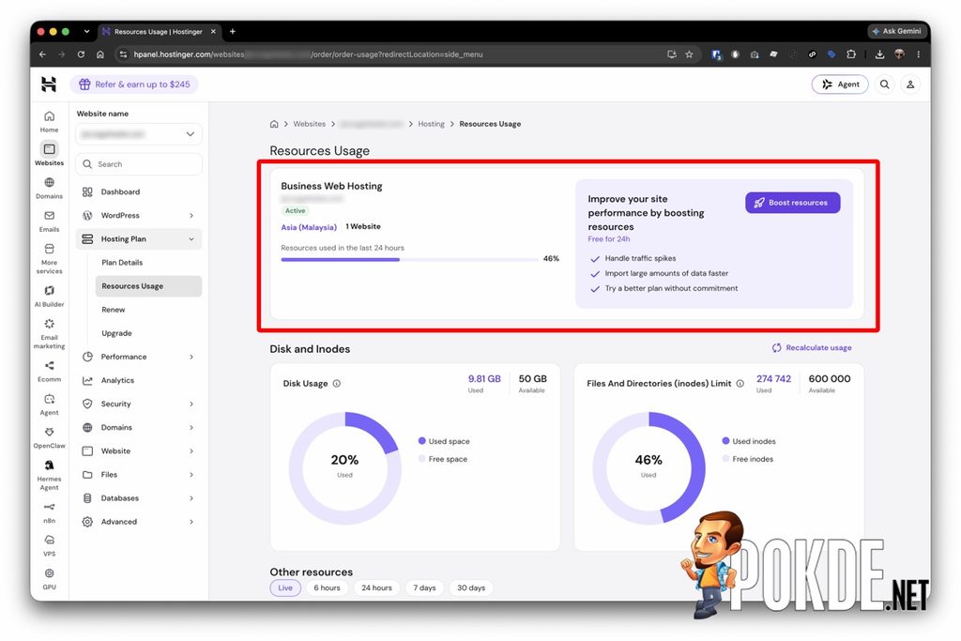Open Email marketing rail icon
The width and height of the screenshot is (961, 641).
[49, 333]
